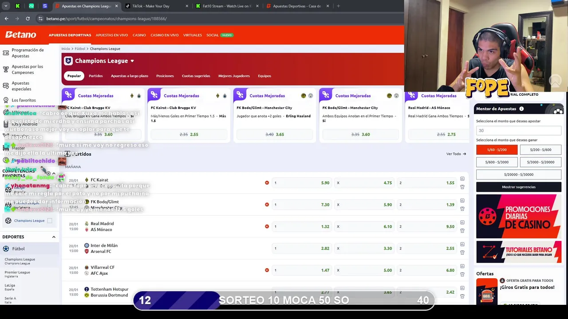Image resolution: width=568 pixels, height=319 pixels.
Task: Click the rocket icon on first Cuotas Mejoradas card
Action: [68, 95]
